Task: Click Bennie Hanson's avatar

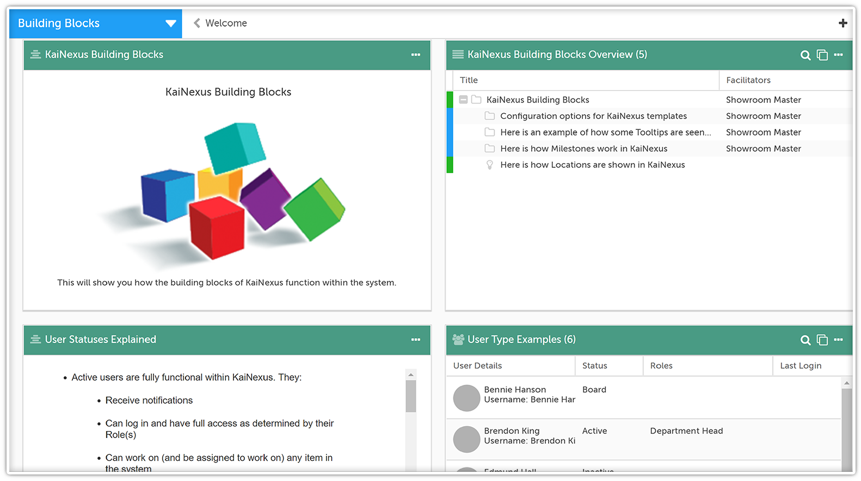Action: point(466,398)
